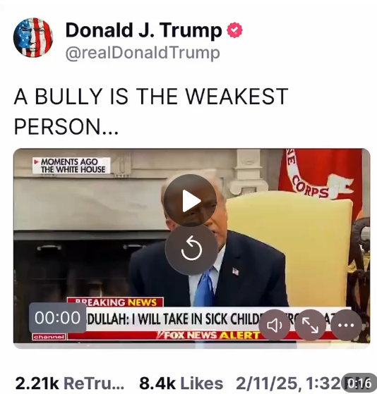
Task: Mute the video using the speaker icon
Action: click(x=275, y=326)
